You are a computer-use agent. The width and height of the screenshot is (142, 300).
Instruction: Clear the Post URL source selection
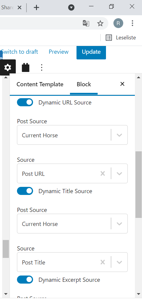pos(103,173)
